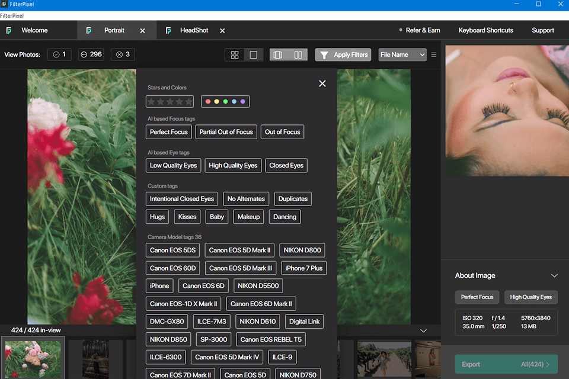Select the Kisses custom tag
The width and height of the screenshot is (569, 379).
pyautogui.click(x=187, y=217)
